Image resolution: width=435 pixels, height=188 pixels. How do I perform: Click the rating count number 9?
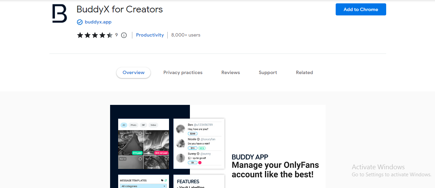click(116, 35)
